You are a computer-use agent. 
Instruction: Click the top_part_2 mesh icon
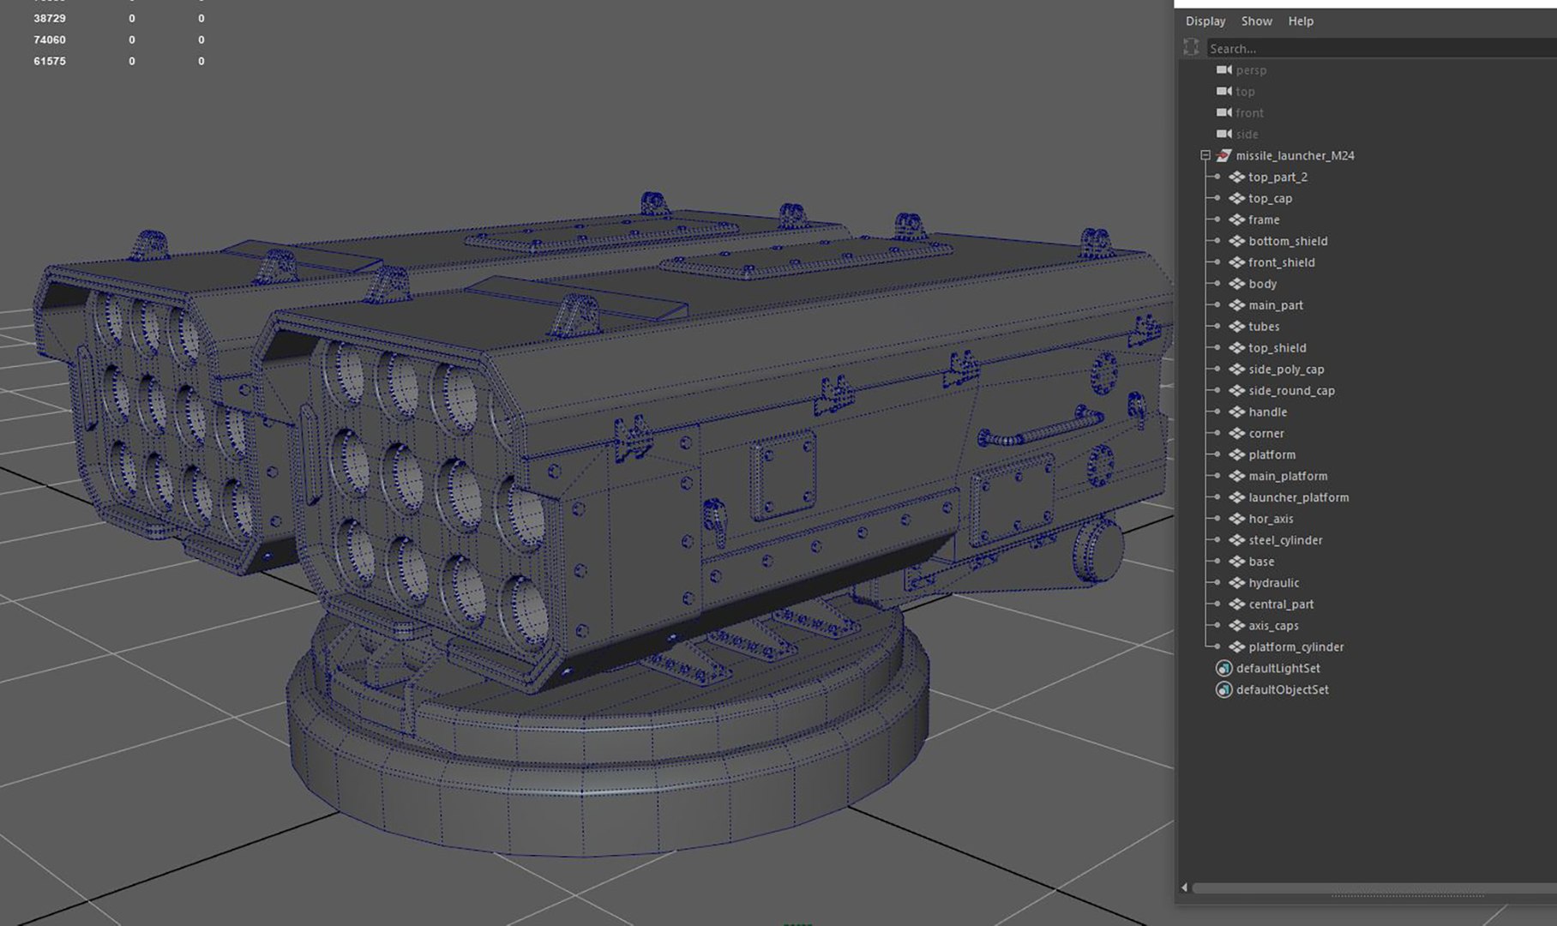(x=1236, y=177)
